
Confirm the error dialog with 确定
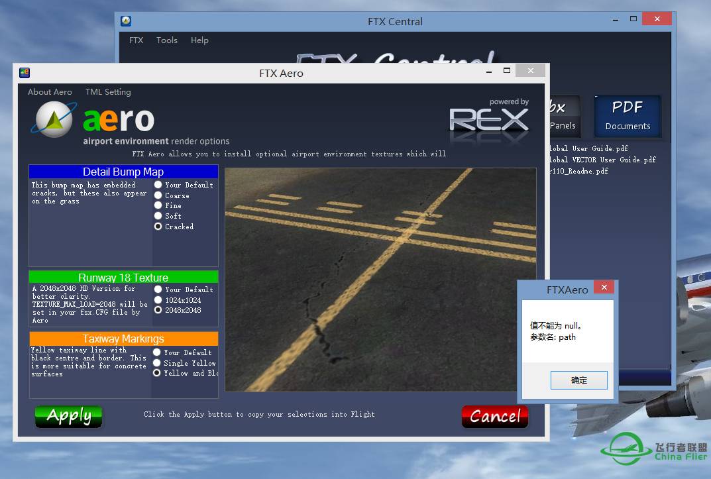(x=578, y=380)
